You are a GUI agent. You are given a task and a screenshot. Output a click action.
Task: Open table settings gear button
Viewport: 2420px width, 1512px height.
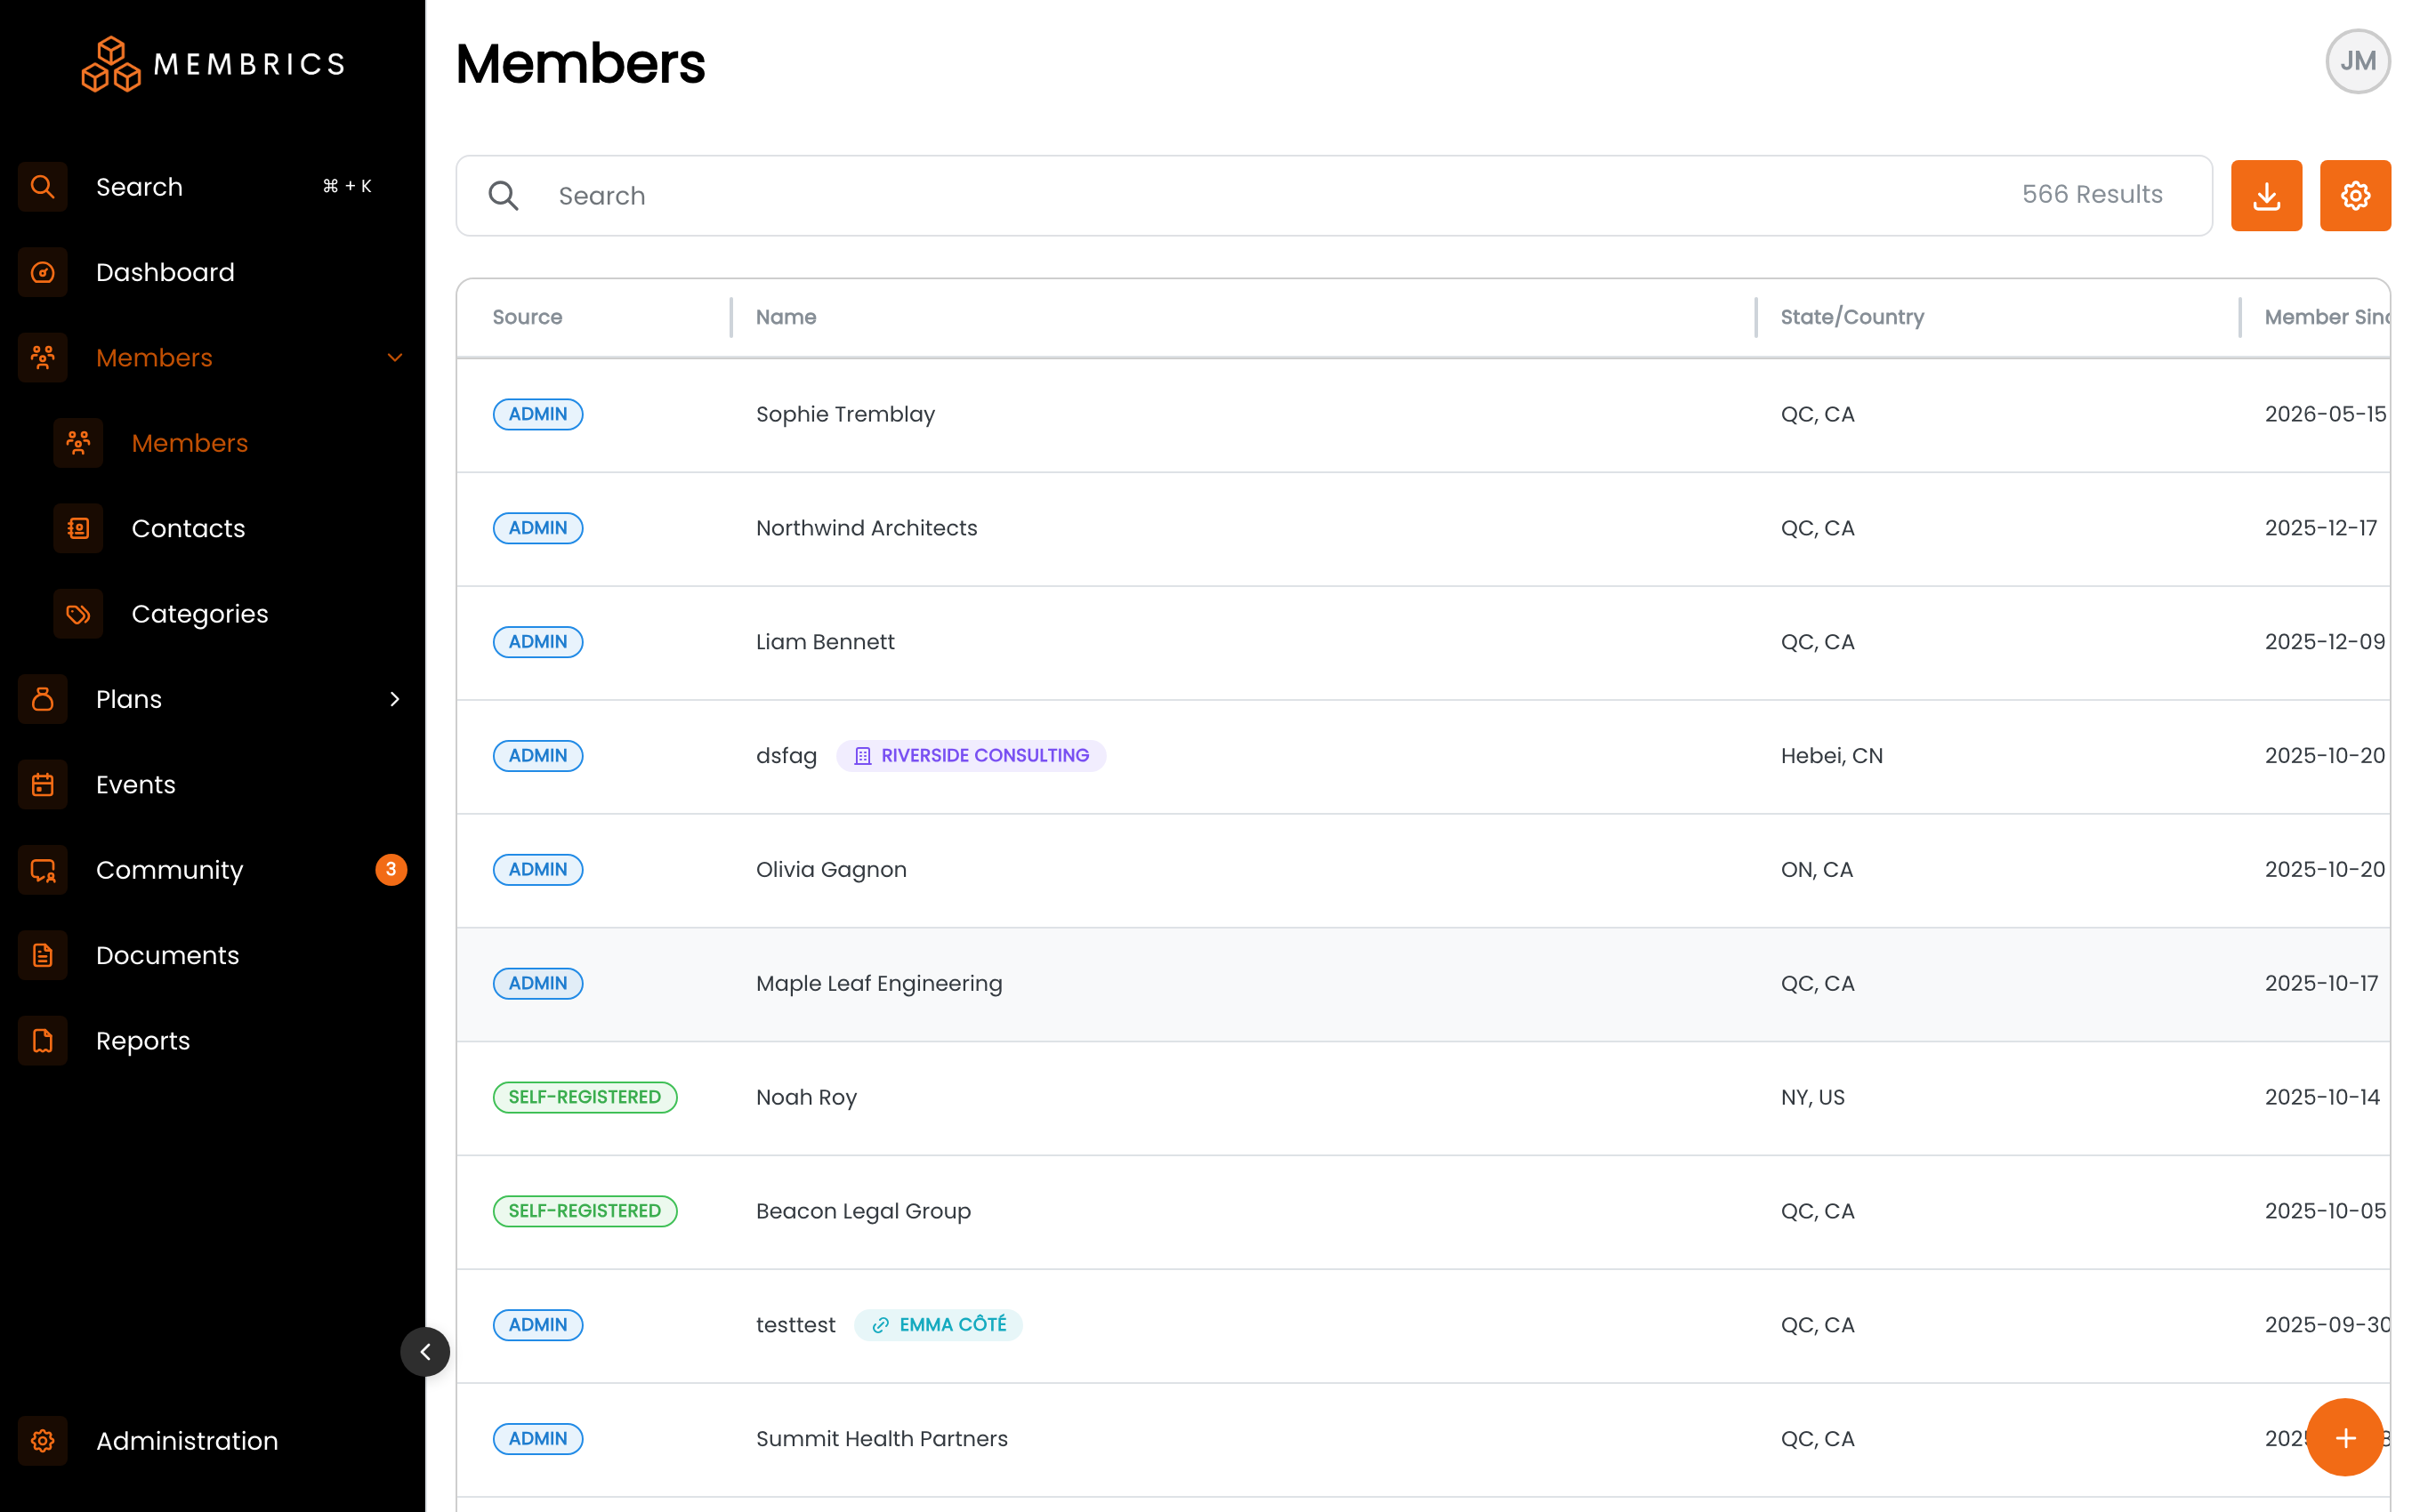[2355, 195]
